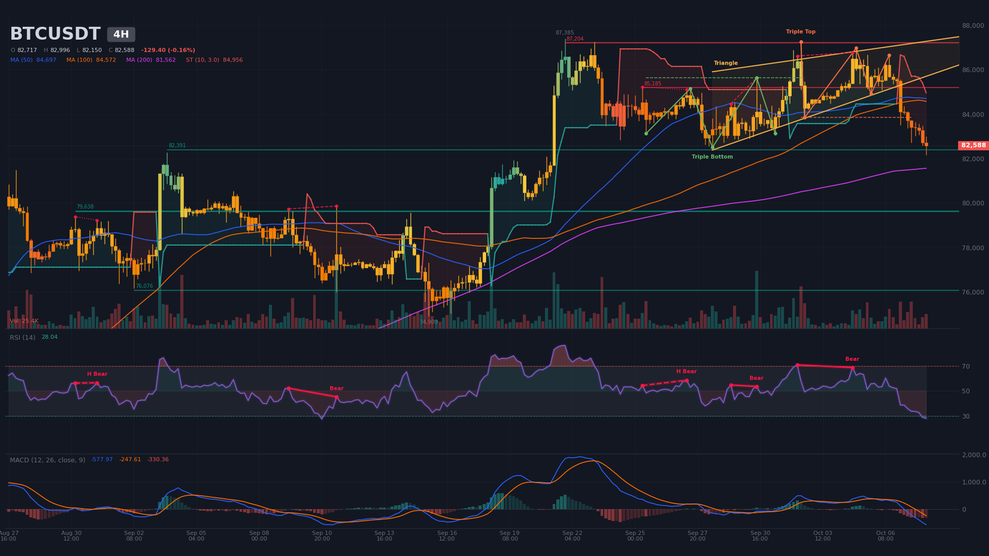Click the 76,076 level label
Image resolution: width=989 pixels, height=556 pixels.
(x=144, y=286)
